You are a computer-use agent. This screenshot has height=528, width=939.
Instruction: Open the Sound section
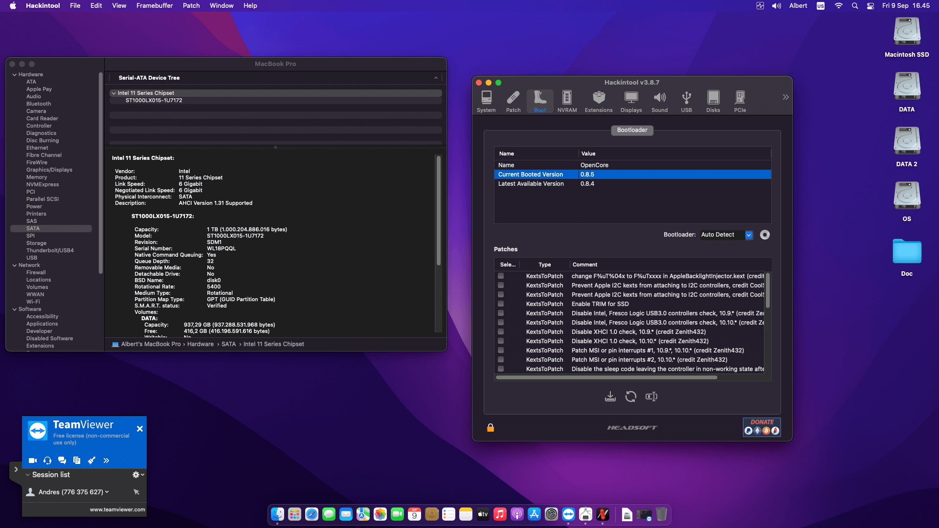(659, 101)
